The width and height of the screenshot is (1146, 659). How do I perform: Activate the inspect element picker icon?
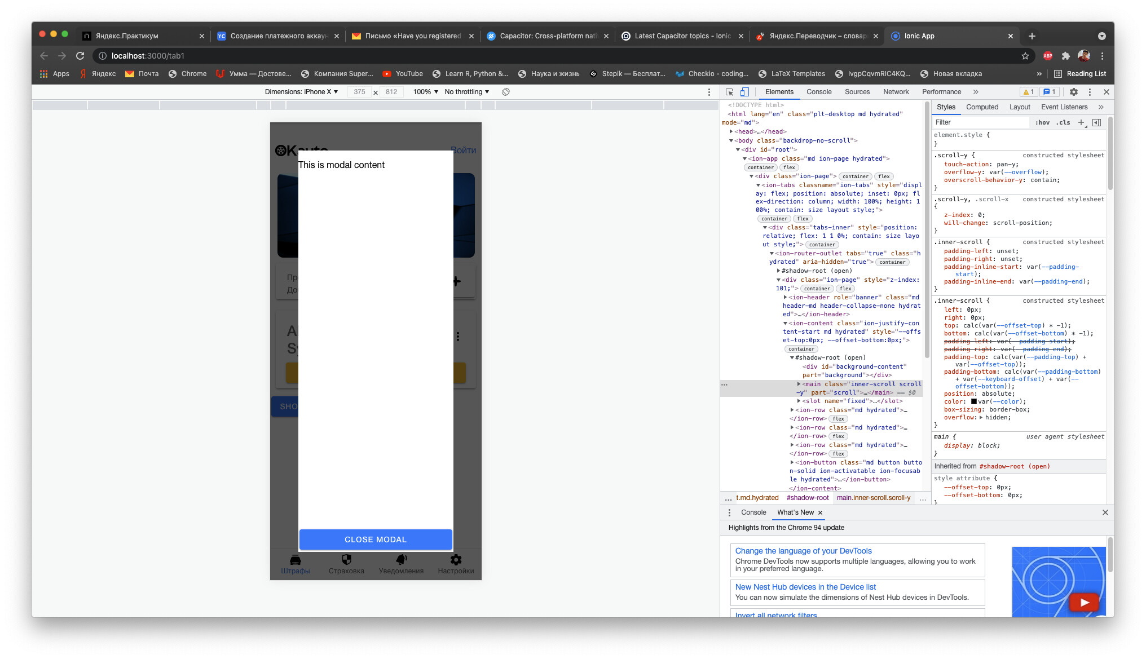(730, 92)
